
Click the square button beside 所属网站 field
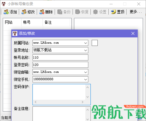[x=95, y=43]
